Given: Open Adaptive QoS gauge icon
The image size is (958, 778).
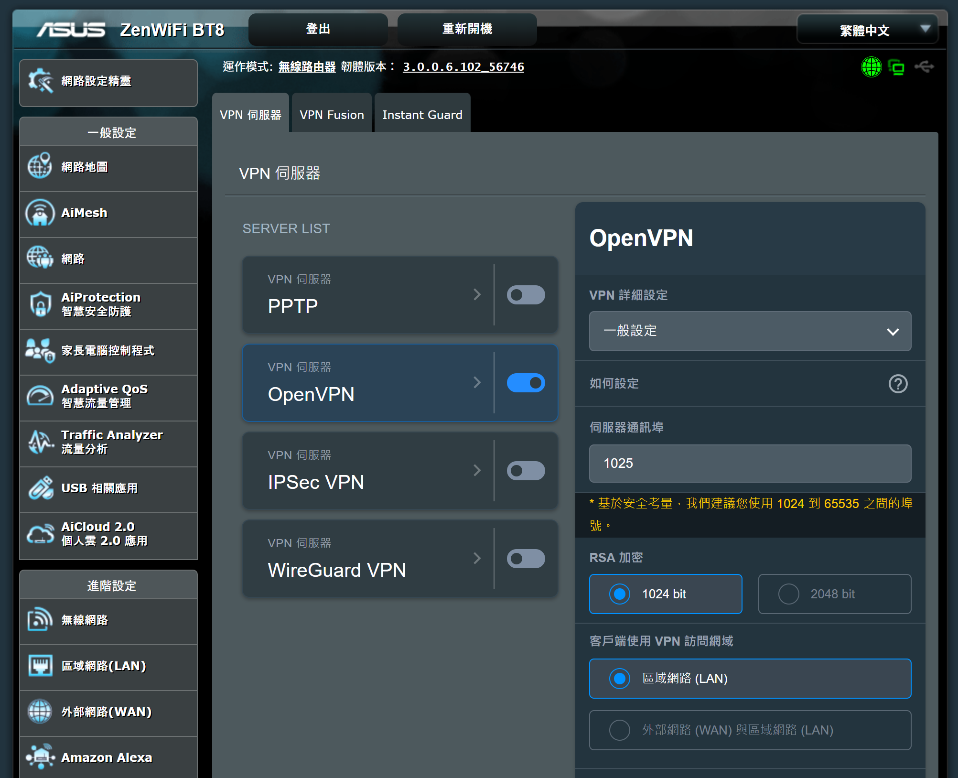Looking at the screenshot, I should pos(40,396).
